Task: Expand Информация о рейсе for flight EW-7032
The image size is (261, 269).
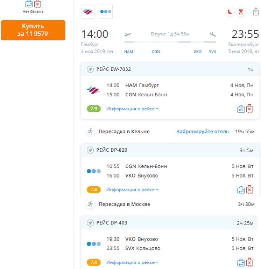Action: (132, 109)
